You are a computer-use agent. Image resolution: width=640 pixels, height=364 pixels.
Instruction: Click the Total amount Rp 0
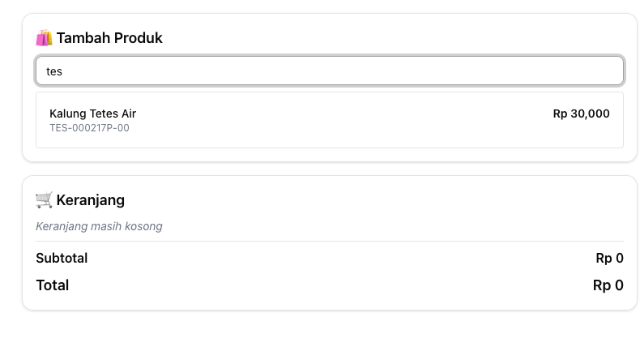tap(608, 285)
